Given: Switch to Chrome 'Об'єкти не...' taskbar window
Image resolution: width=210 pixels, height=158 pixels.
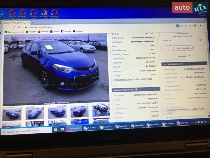Looking at the screenshot, I should tap(168, 124).
